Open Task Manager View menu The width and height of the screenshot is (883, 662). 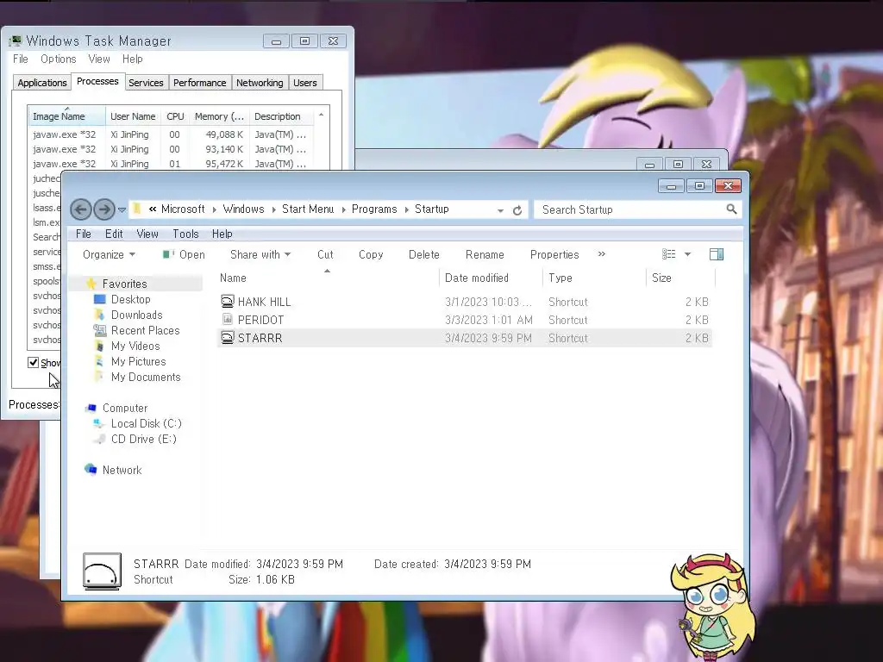point(98,59)
